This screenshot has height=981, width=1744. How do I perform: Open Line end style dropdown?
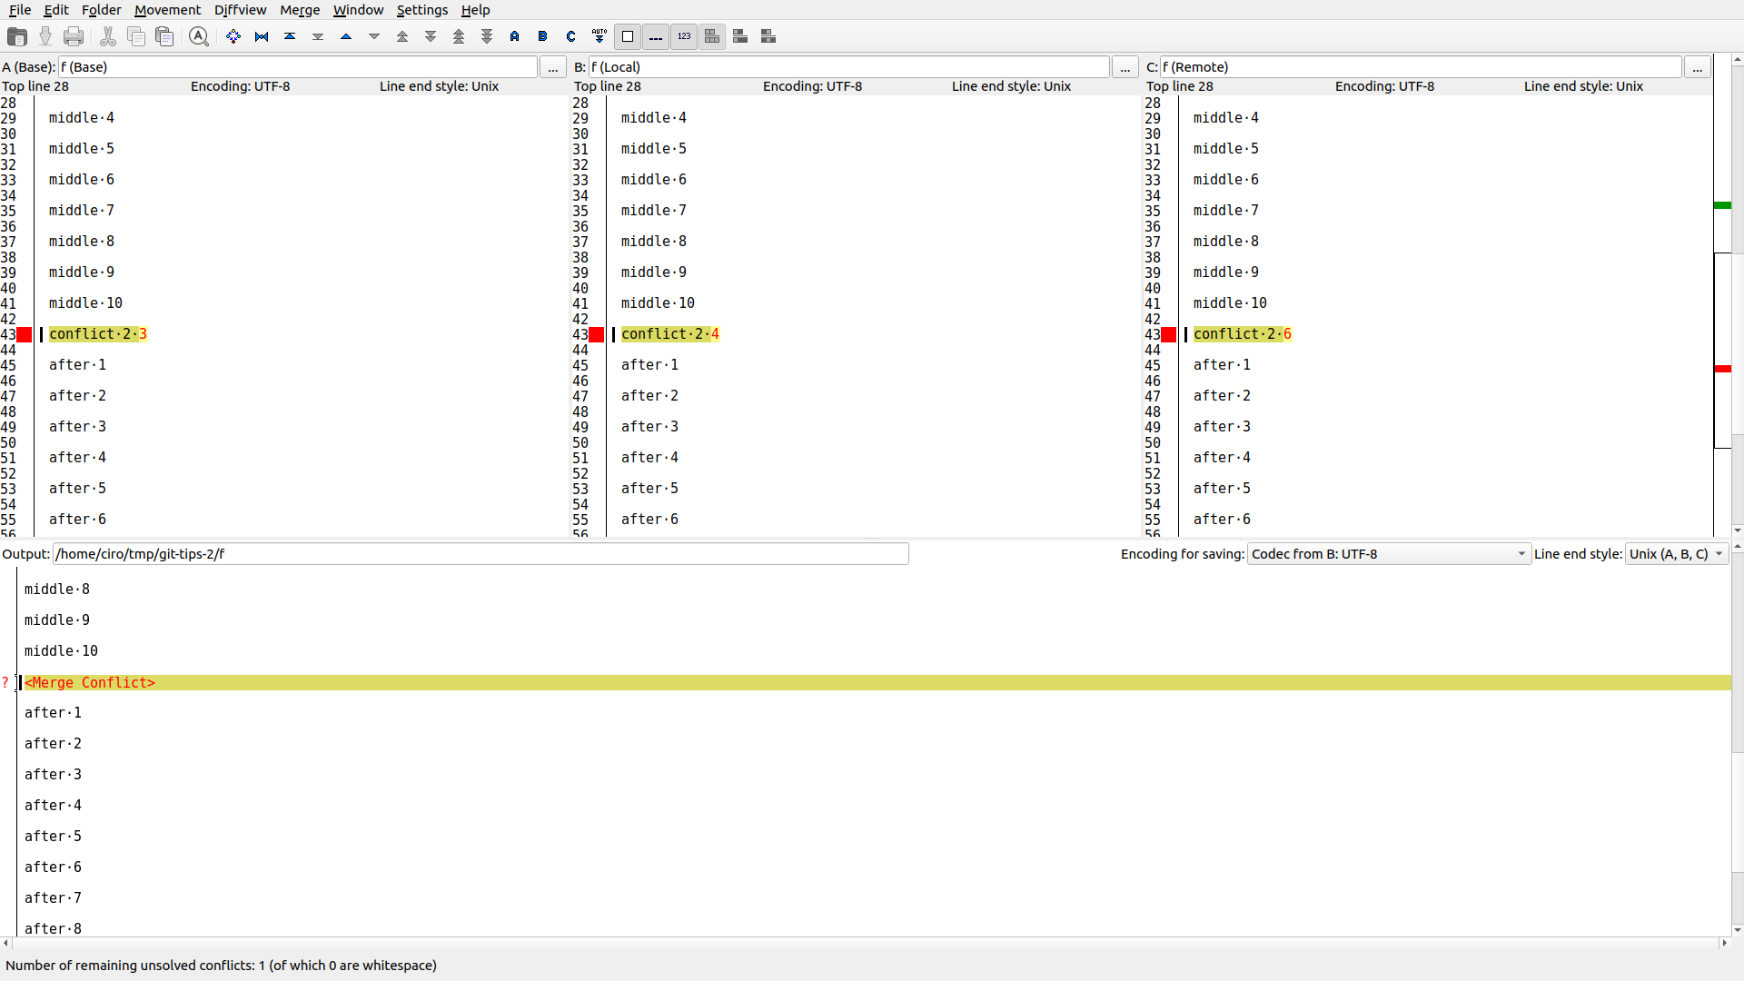[x=1676, y=554]
